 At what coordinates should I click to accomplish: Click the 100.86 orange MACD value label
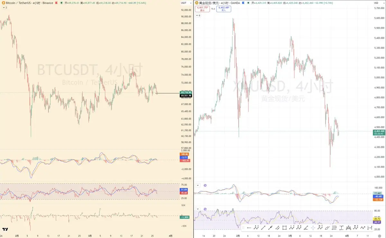tap(185, 154)
